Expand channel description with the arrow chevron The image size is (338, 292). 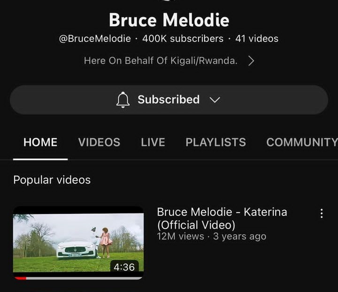(251, 61)
